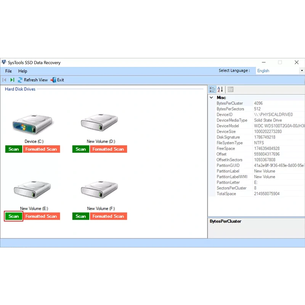Click the 214958075904 total space value
Image resolution: width=305 pixels, height=305 pixels.
(266, 194)
